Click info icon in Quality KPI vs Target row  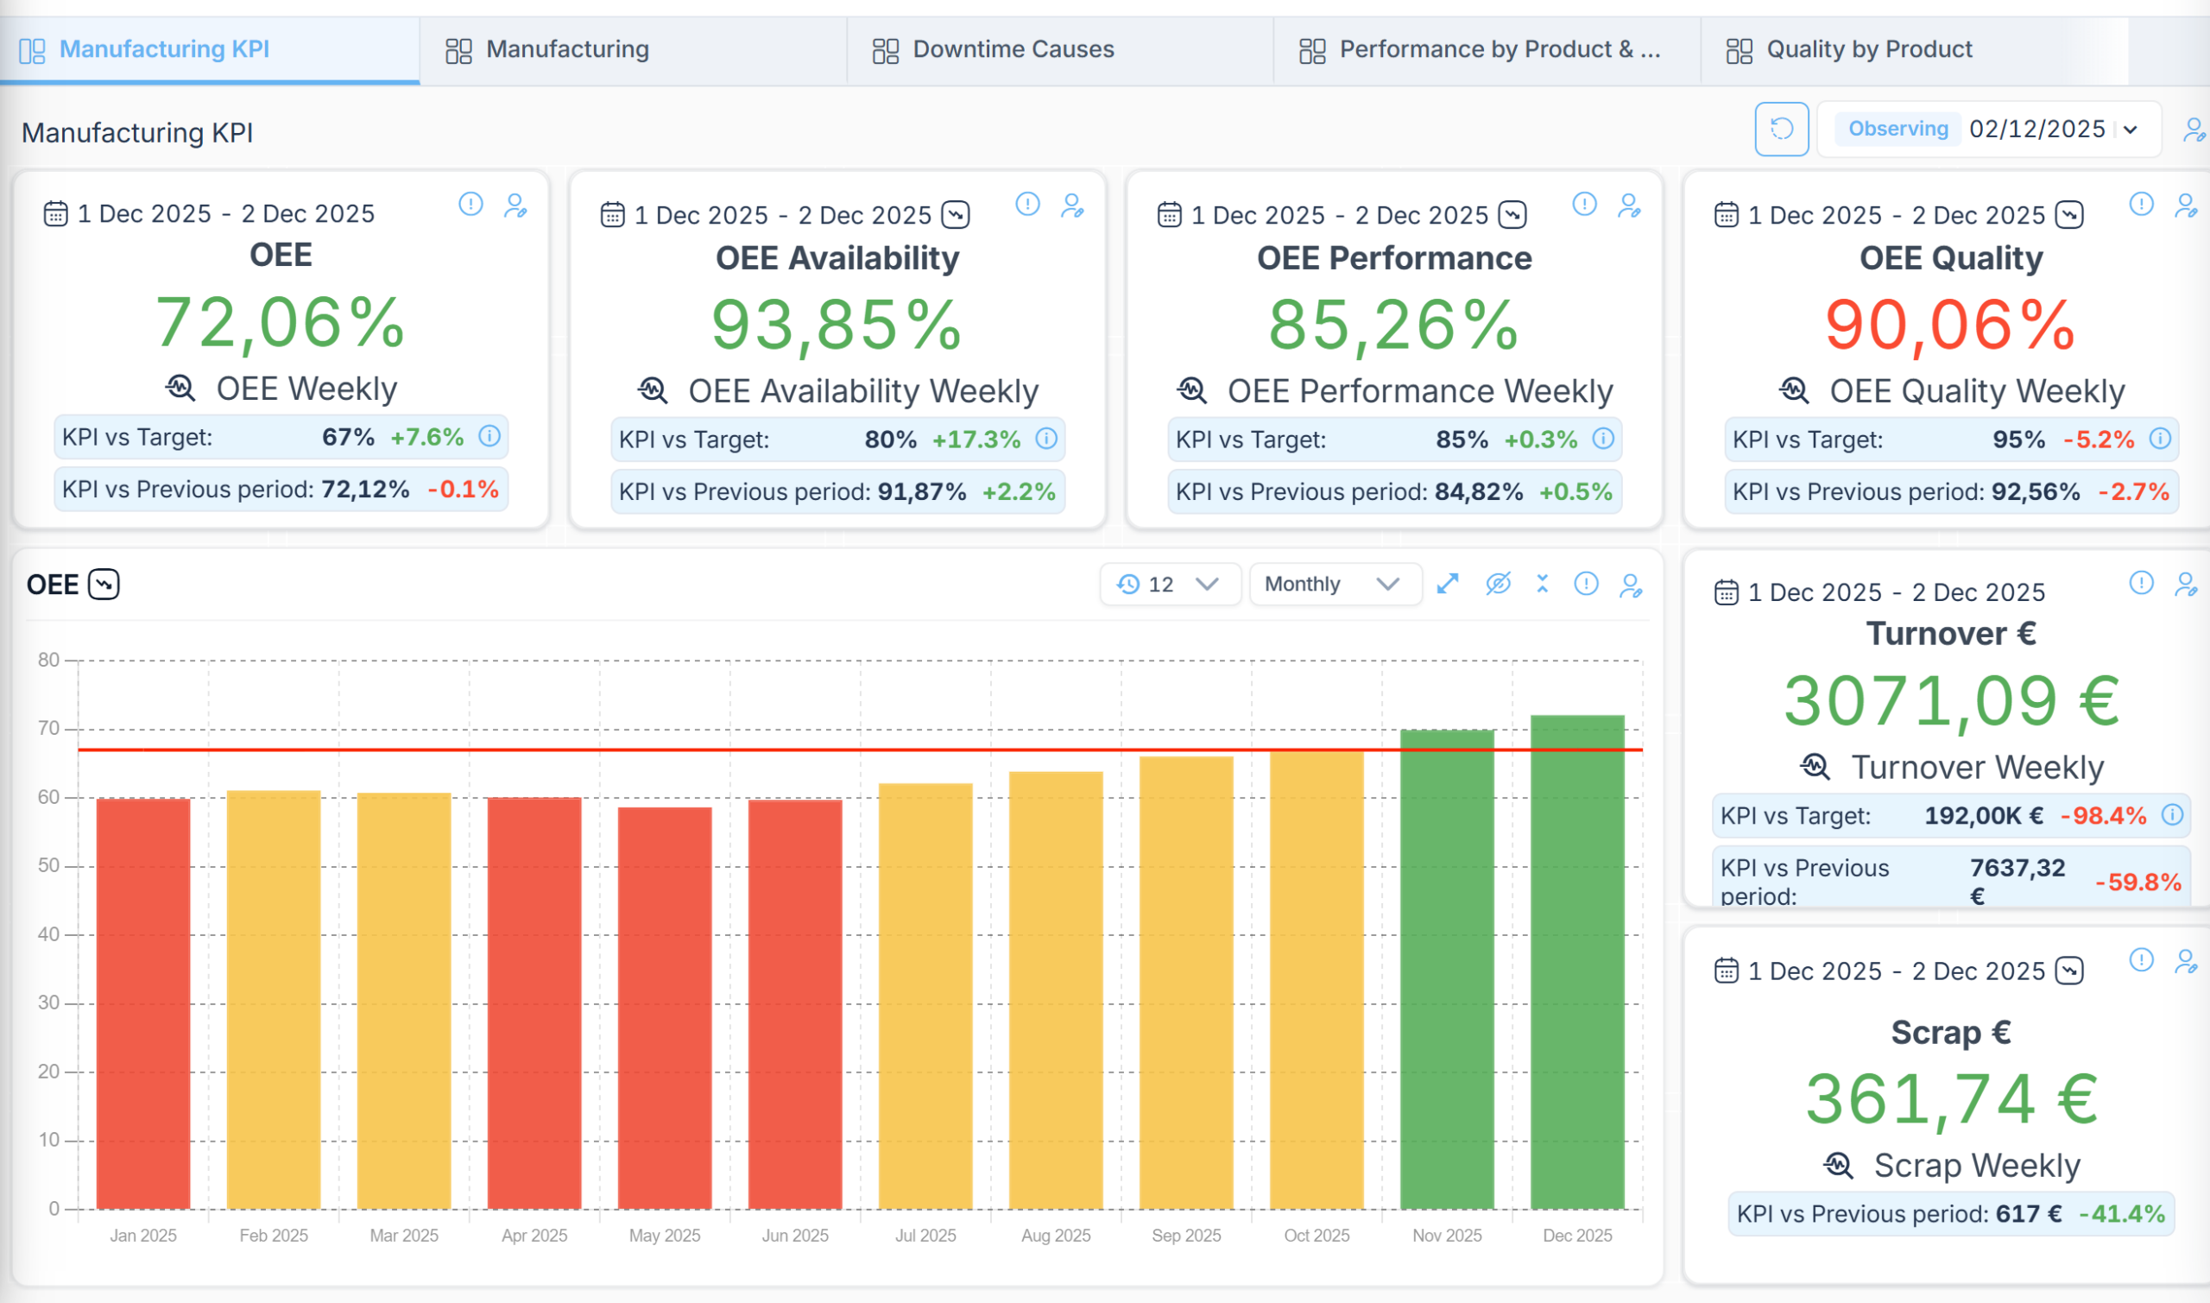coord(2159,438)
